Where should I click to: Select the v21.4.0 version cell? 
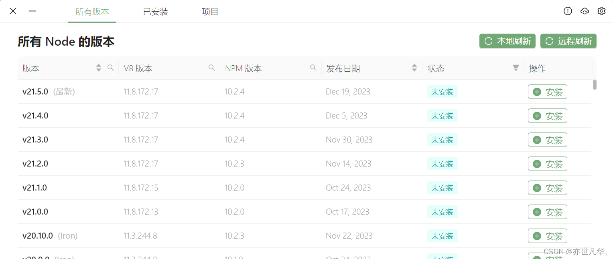click(68, 116)
